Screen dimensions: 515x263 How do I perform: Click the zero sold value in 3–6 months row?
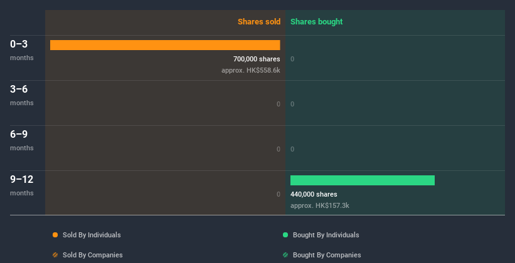[278, 104]
